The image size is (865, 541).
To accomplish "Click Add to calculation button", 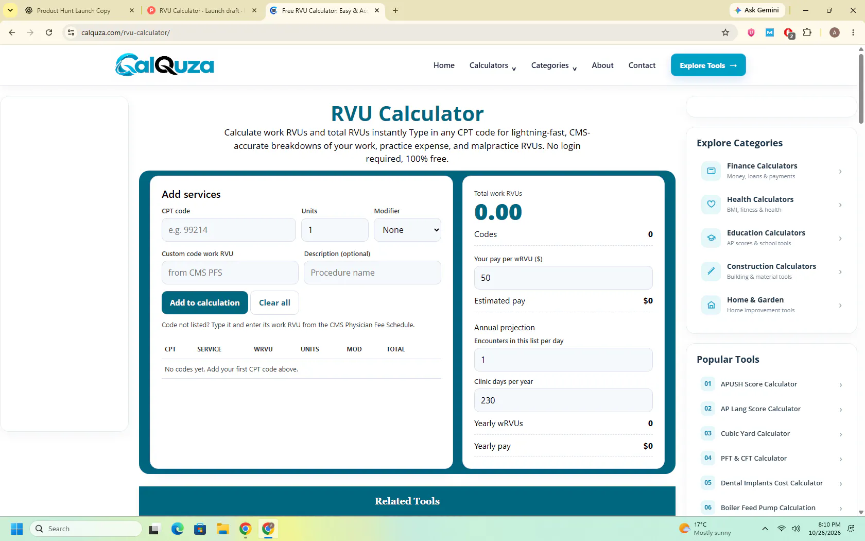I will pyautogui.click(x=205, y=302).
